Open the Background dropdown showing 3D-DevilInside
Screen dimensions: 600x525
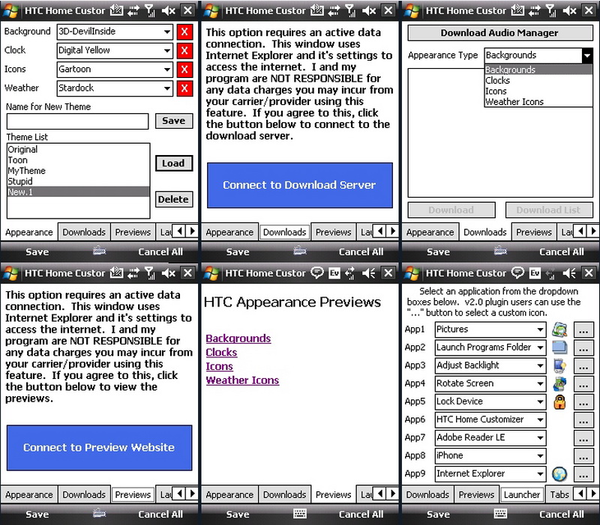(115, 31)
